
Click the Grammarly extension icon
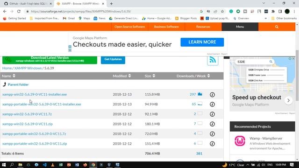[231, 11]
